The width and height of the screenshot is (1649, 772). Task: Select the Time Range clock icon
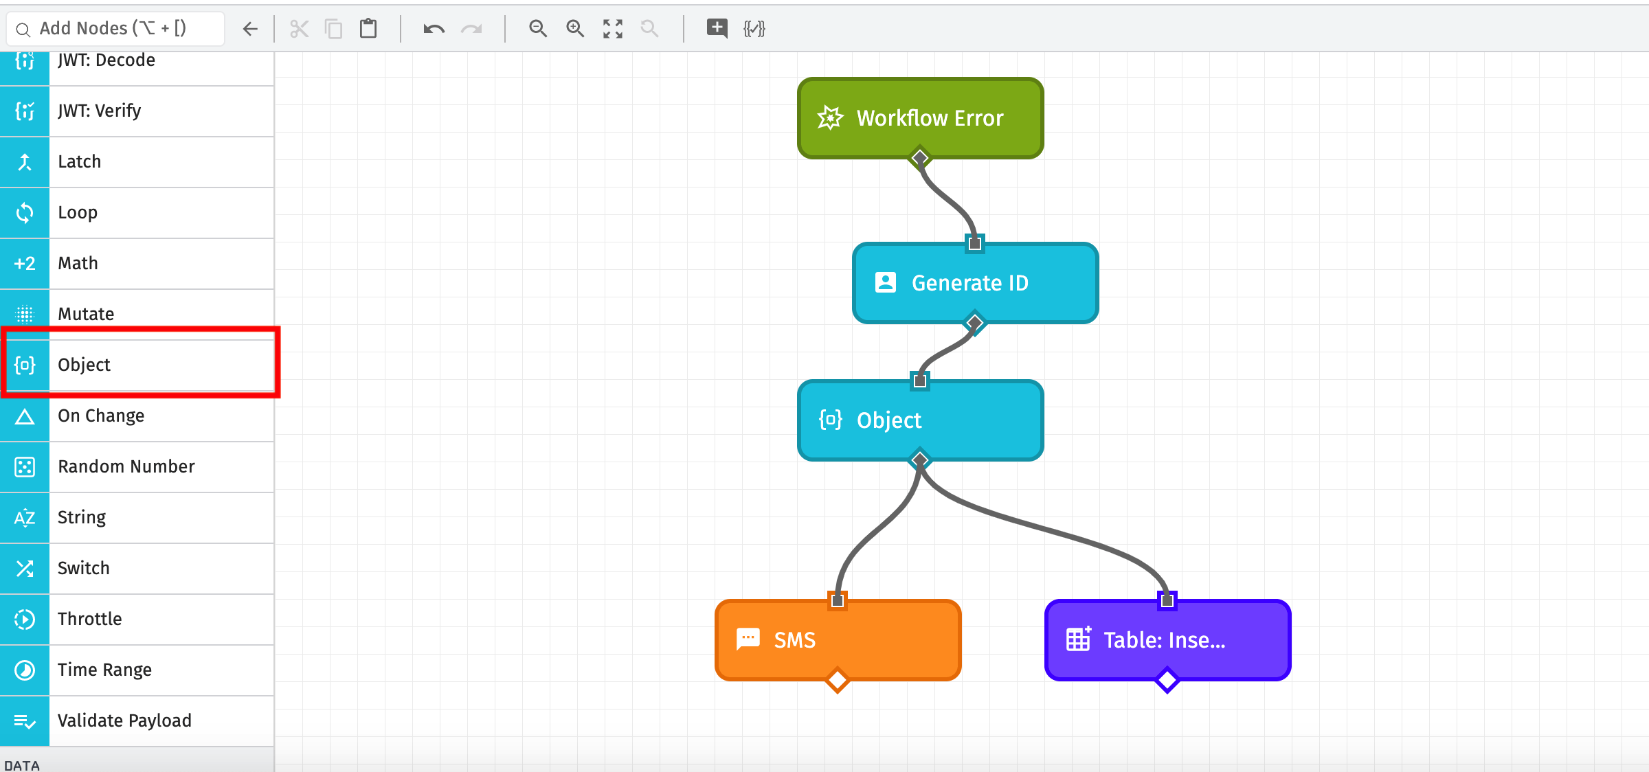point(25,670)
